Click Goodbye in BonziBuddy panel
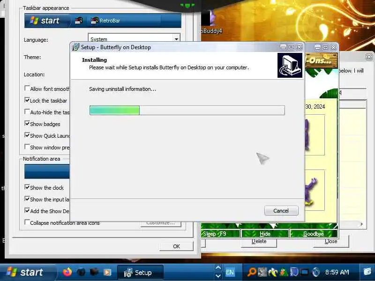This screenshot has height=281, width=375. 314,234
